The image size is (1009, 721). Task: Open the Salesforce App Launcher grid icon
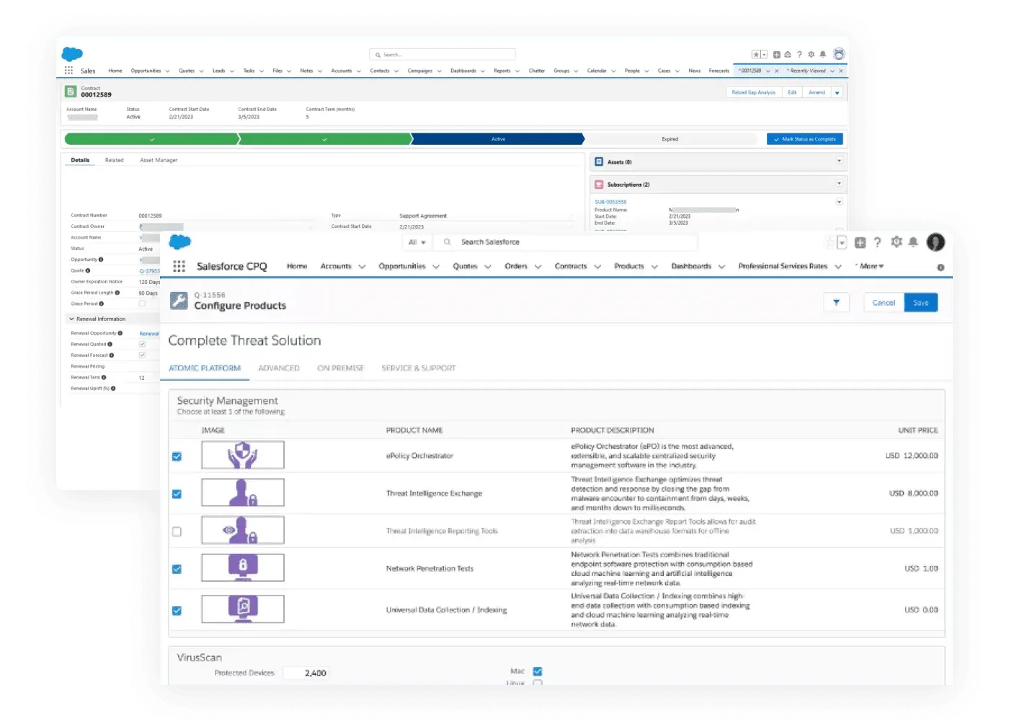pyautogui.click(x=179, y=265)
